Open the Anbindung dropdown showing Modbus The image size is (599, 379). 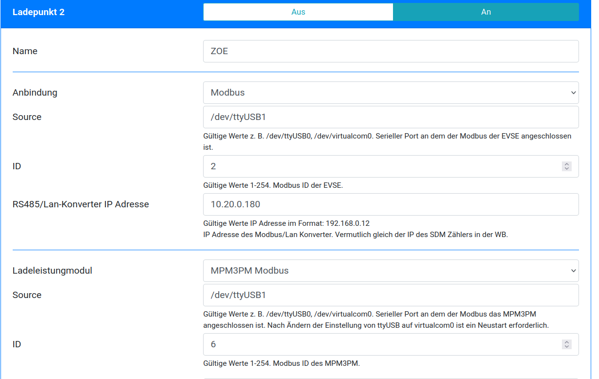tap(391, 93)
